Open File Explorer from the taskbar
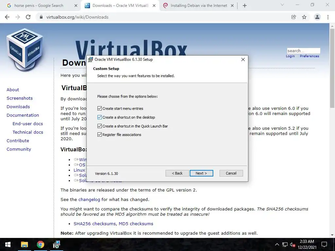Viewport: 335px width, 251px height. [x=24, y=244]
